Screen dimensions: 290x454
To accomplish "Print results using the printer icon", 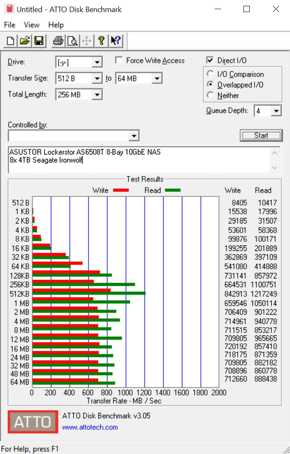I will pyautogui.click(x=58, y=41).
